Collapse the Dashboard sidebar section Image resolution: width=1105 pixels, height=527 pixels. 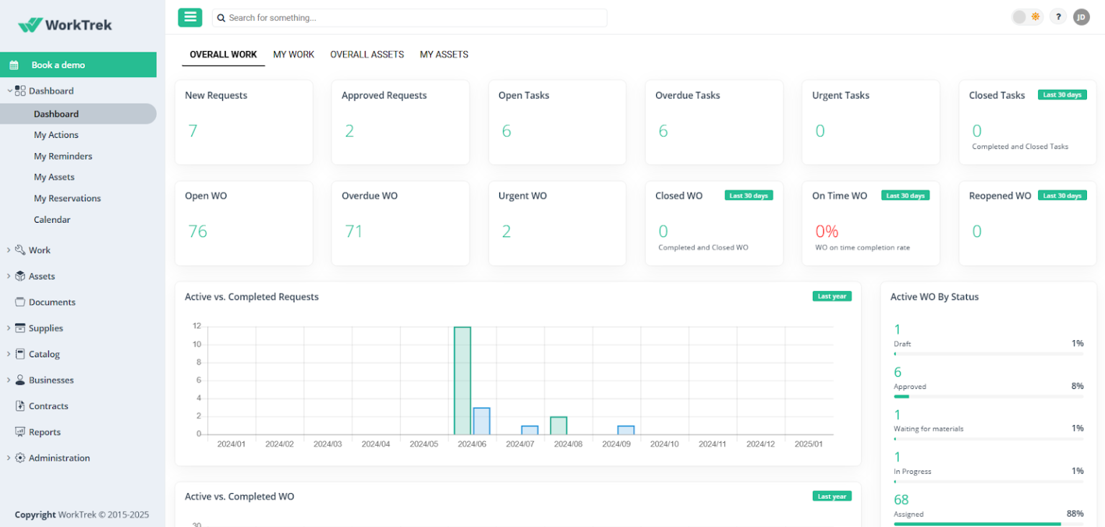(x=8, y=91)
